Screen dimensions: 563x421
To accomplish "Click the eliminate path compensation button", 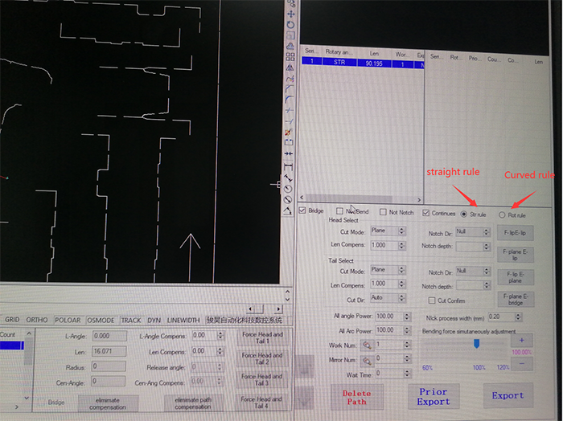I will (x=193, y=403).
